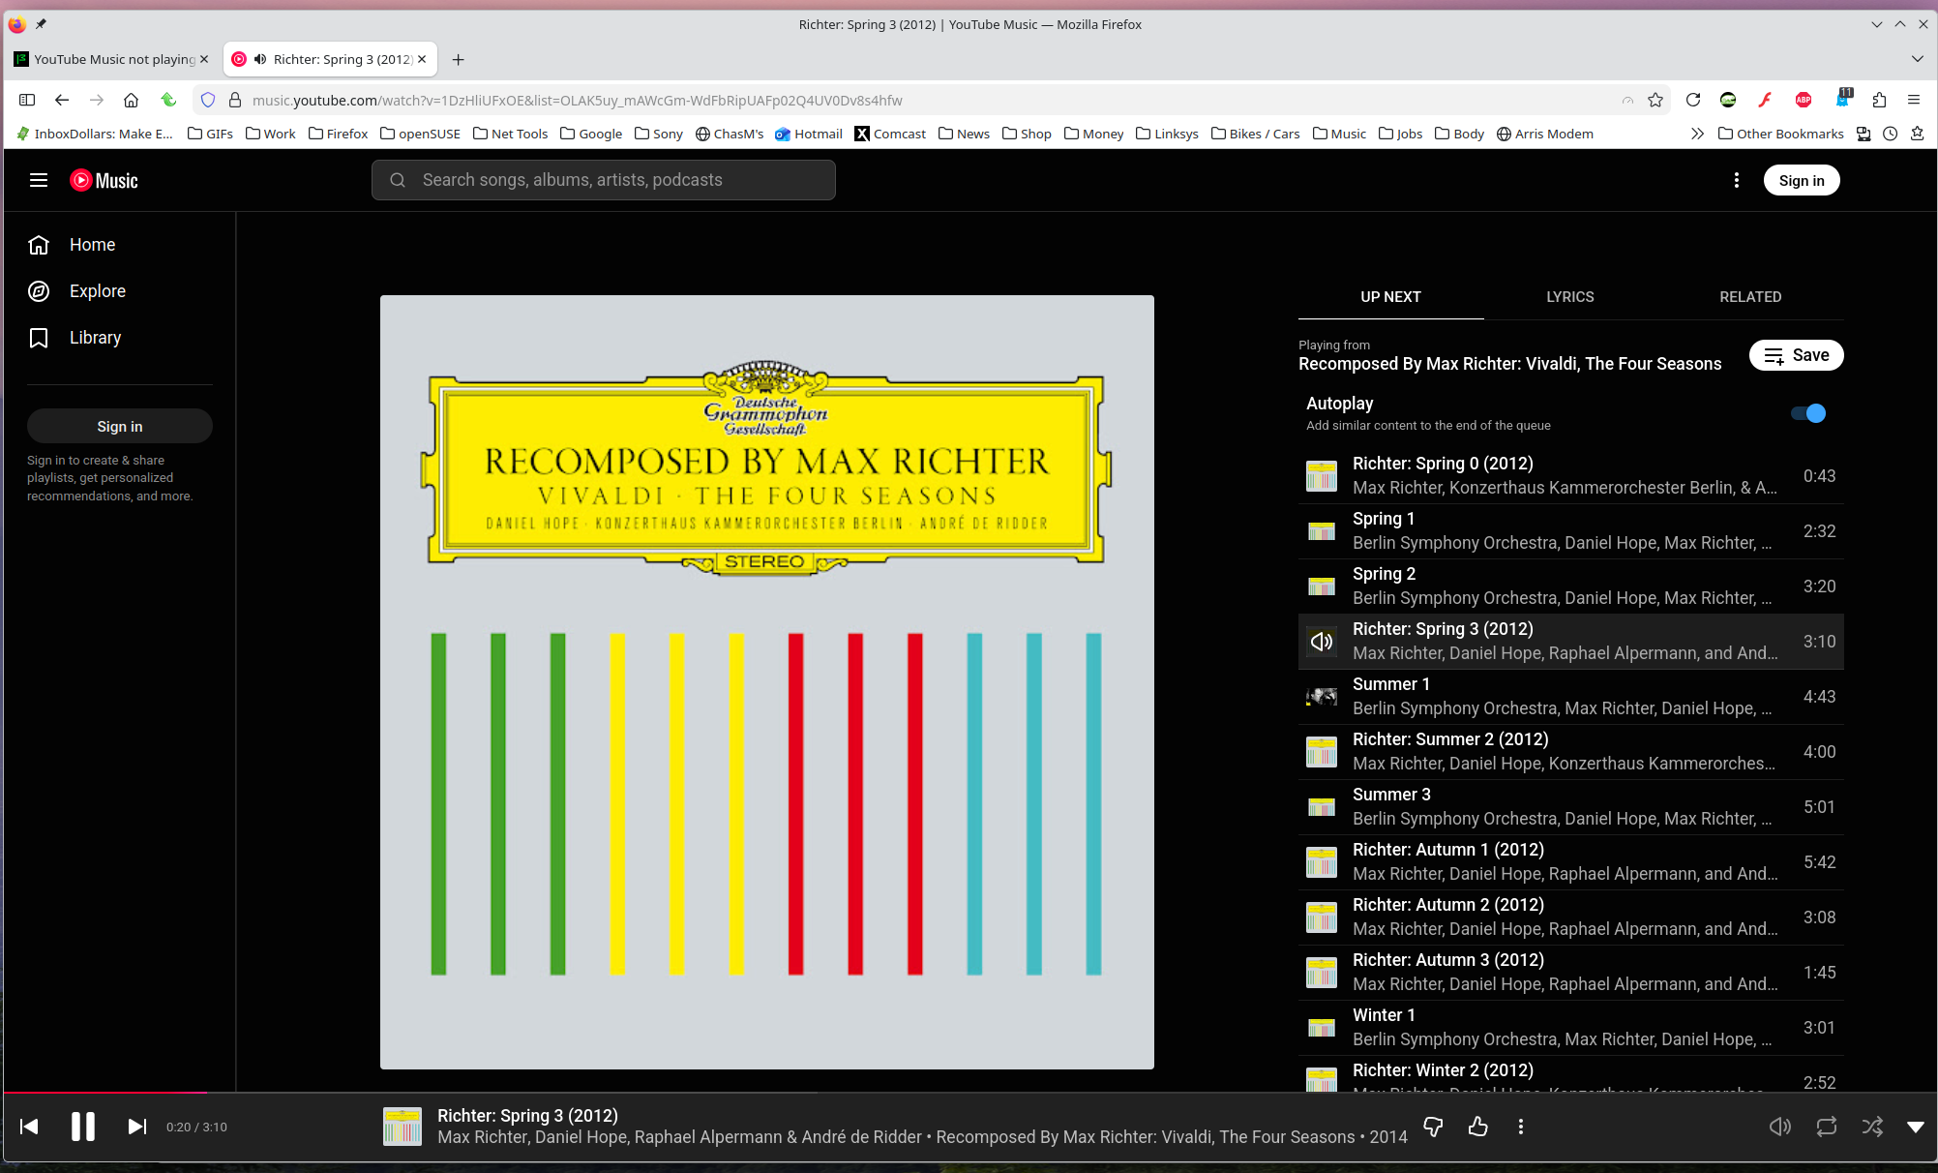This screenshot has height=1173, width=1938.
Task: Open the hamburger guide menu beside Music logo
Action: pyautogui.click(x=39, y=180)
